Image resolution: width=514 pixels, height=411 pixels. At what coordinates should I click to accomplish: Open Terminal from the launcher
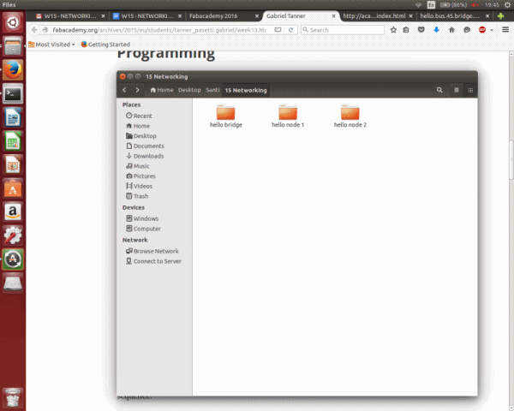(x=13, y=93)
